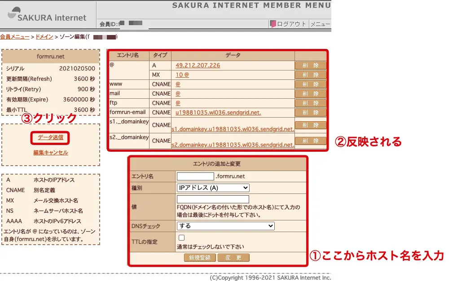
Task: Go to ドメイン breadcrumb link
Action: click(x=44, y=37)
